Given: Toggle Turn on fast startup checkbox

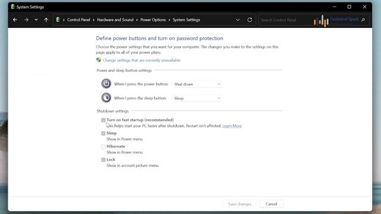Looking at the screenshot, I should 103,120.
